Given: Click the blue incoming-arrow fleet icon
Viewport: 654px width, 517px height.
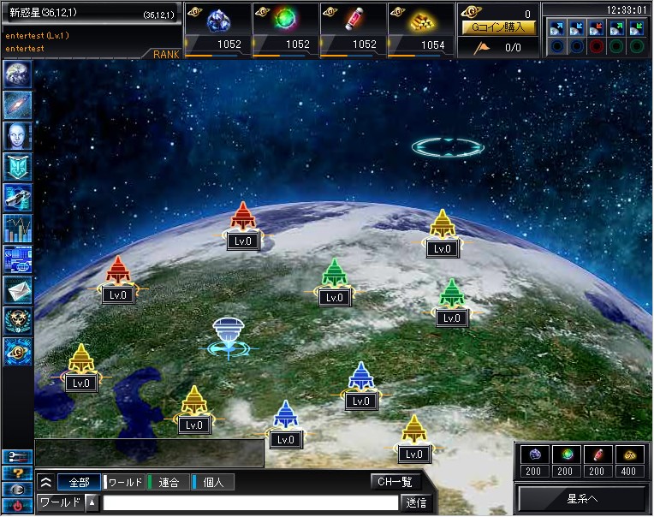Looking at the screenshot, I should [x=577, y=28].
